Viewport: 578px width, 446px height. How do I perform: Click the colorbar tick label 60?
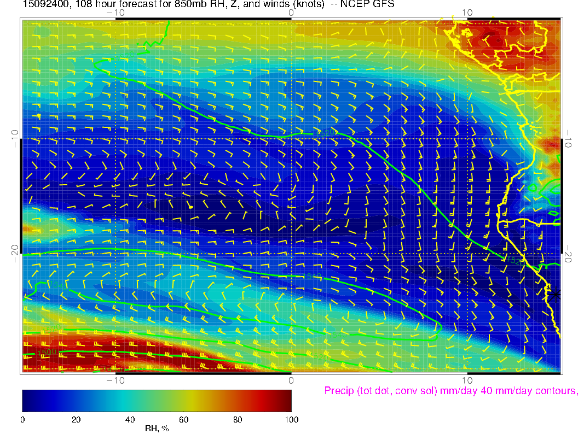tap(183, 420)
